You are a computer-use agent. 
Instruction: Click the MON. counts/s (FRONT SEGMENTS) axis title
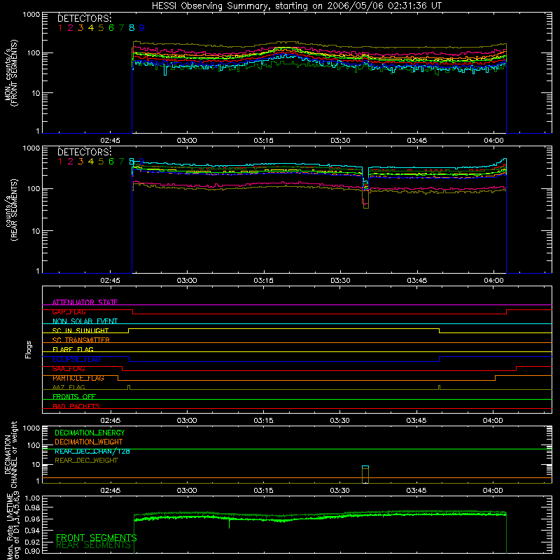point(10,73)
